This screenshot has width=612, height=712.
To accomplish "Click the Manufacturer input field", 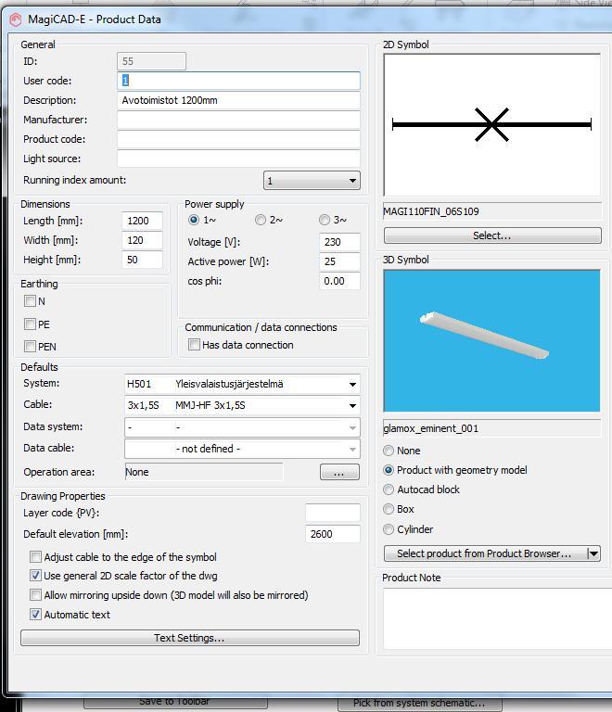I will coord(239,120).
